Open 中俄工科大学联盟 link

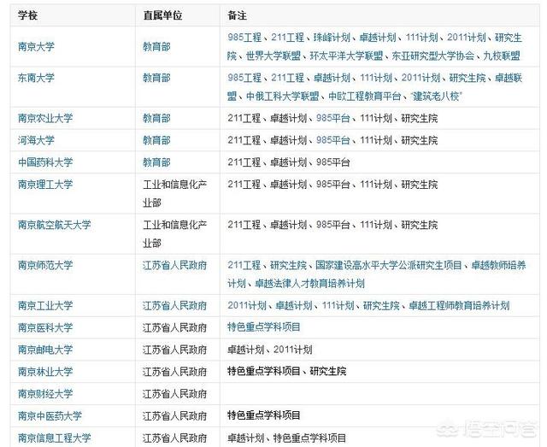point(283,96)
